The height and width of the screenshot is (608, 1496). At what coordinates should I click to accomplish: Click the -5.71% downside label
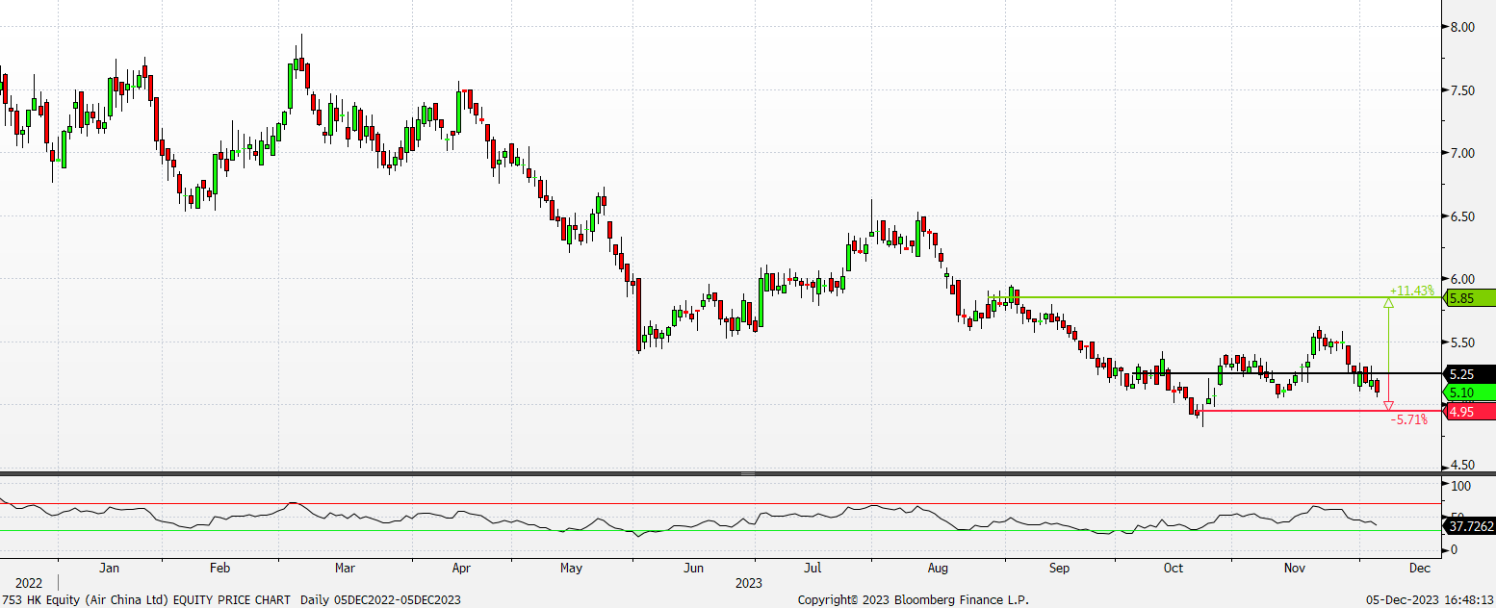1409,419
